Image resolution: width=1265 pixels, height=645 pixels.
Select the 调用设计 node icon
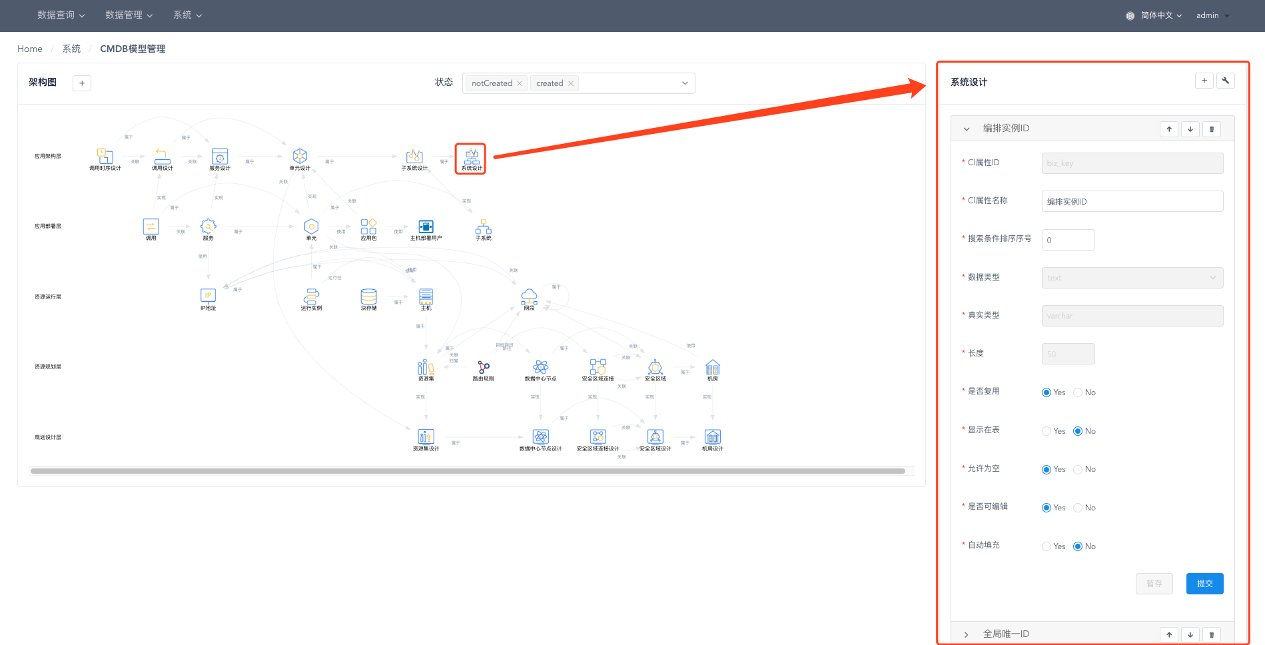[162, 156]
